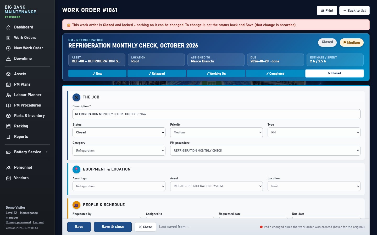This screenshot has height=235, width=377.
Task: Select the 5. Closed workflow step
Action: 335,73
